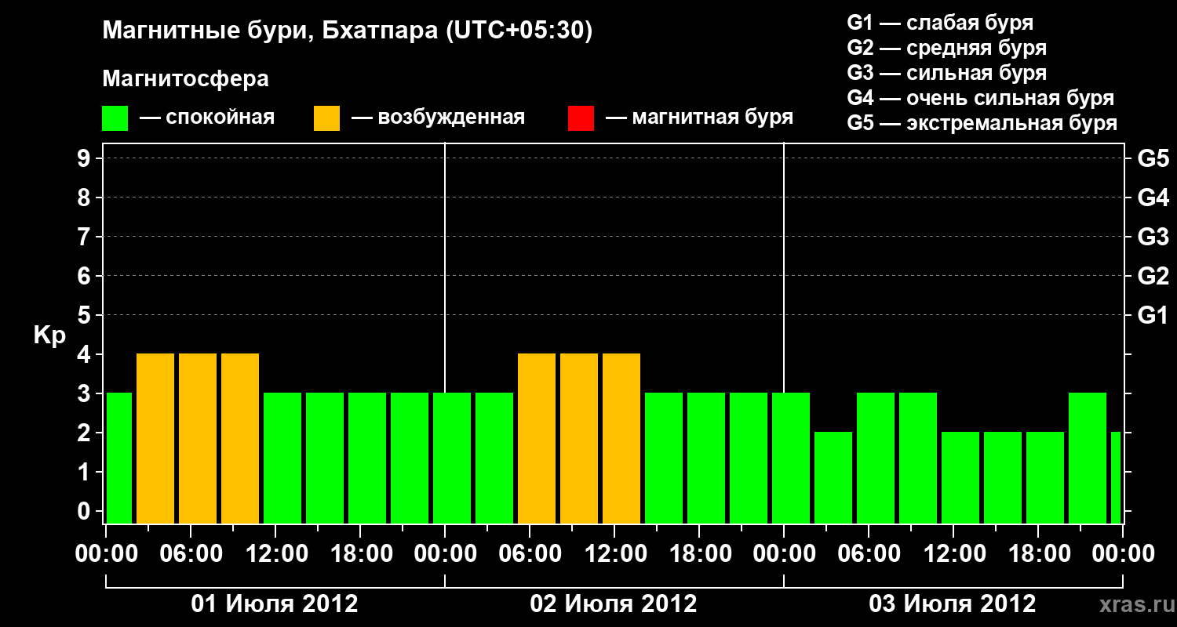Click the green 'спокойная' legend swatch
Image resolution: width=1177 pixels, height=627 pixels.
point(115,118)
